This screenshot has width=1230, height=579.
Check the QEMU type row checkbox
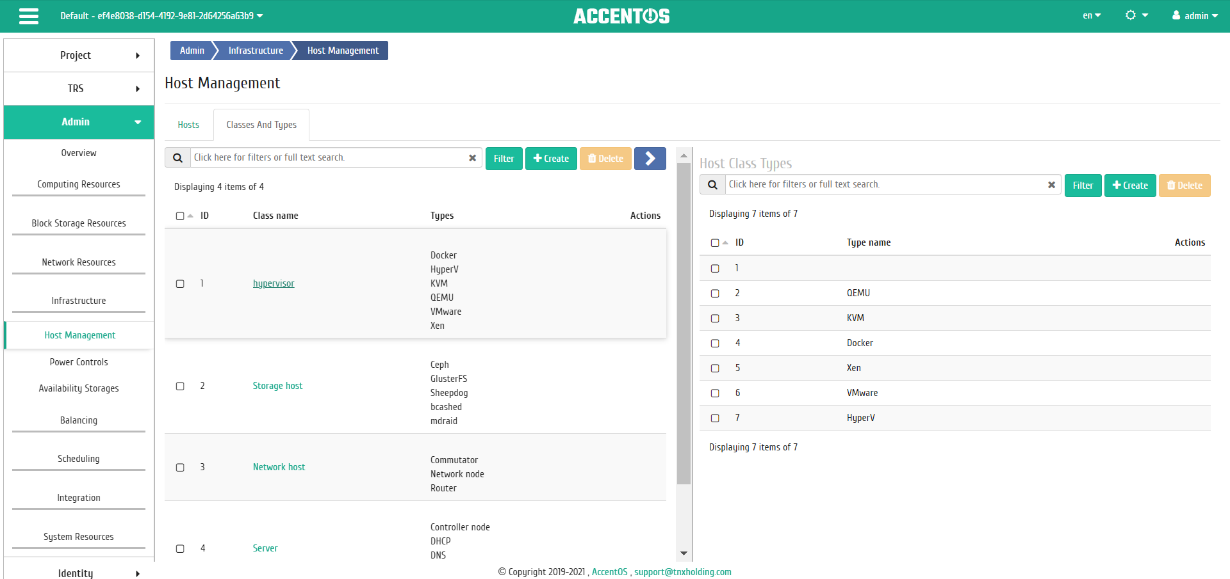point(715,294)
